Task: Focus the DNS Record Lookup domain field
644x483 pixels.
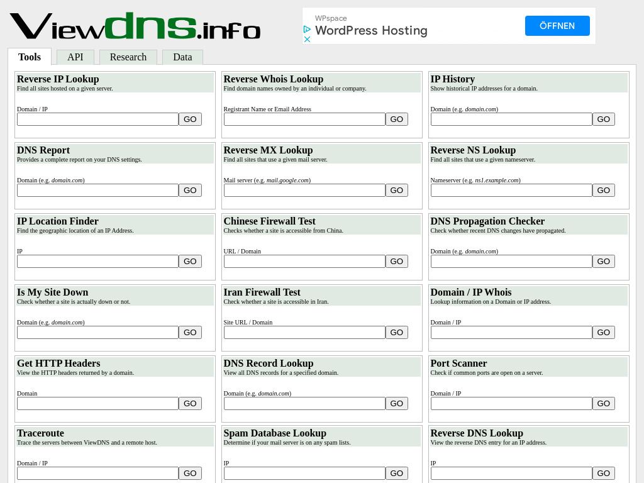Action: (304, 403)
